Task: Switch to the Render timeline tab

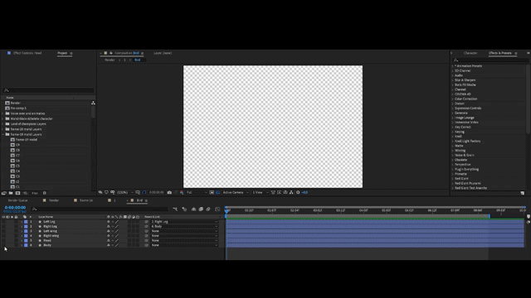Action: [54, 200]
